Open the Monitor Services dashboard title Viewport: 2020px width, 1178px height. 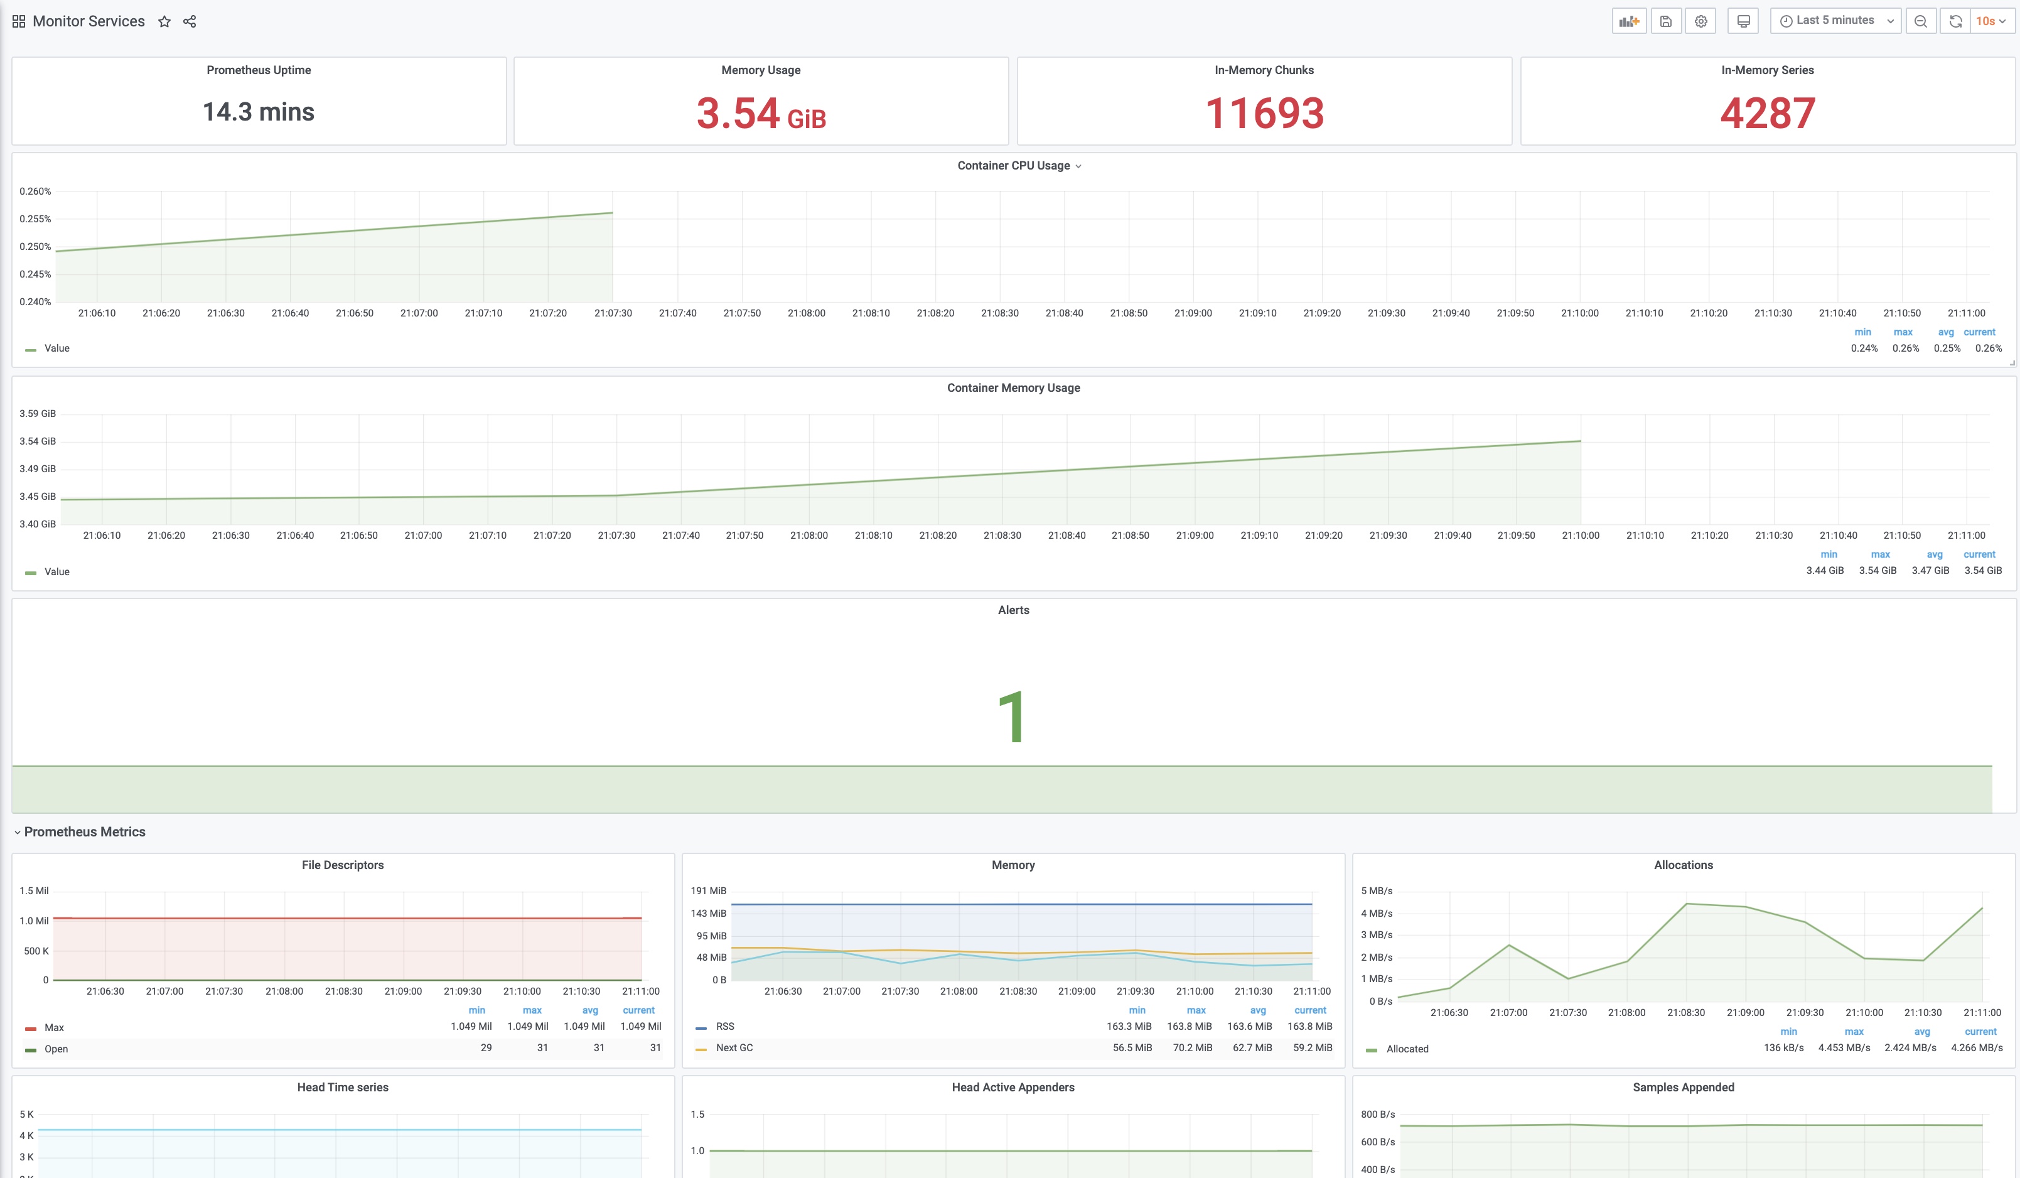pyautogui.click(x=89, y=21)
